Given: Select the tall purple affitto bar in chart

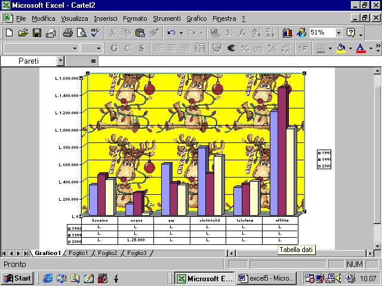Looking at the screenshot, I should coord(282,151).
